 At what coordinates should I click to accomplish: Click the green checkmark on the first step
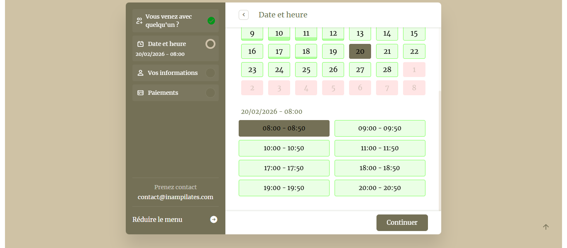coord(211,21)
